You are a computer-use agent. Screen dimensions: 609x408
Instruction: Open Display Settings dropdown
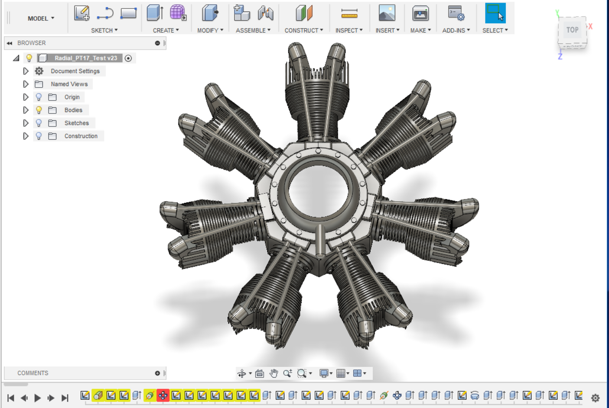(326, 373)
